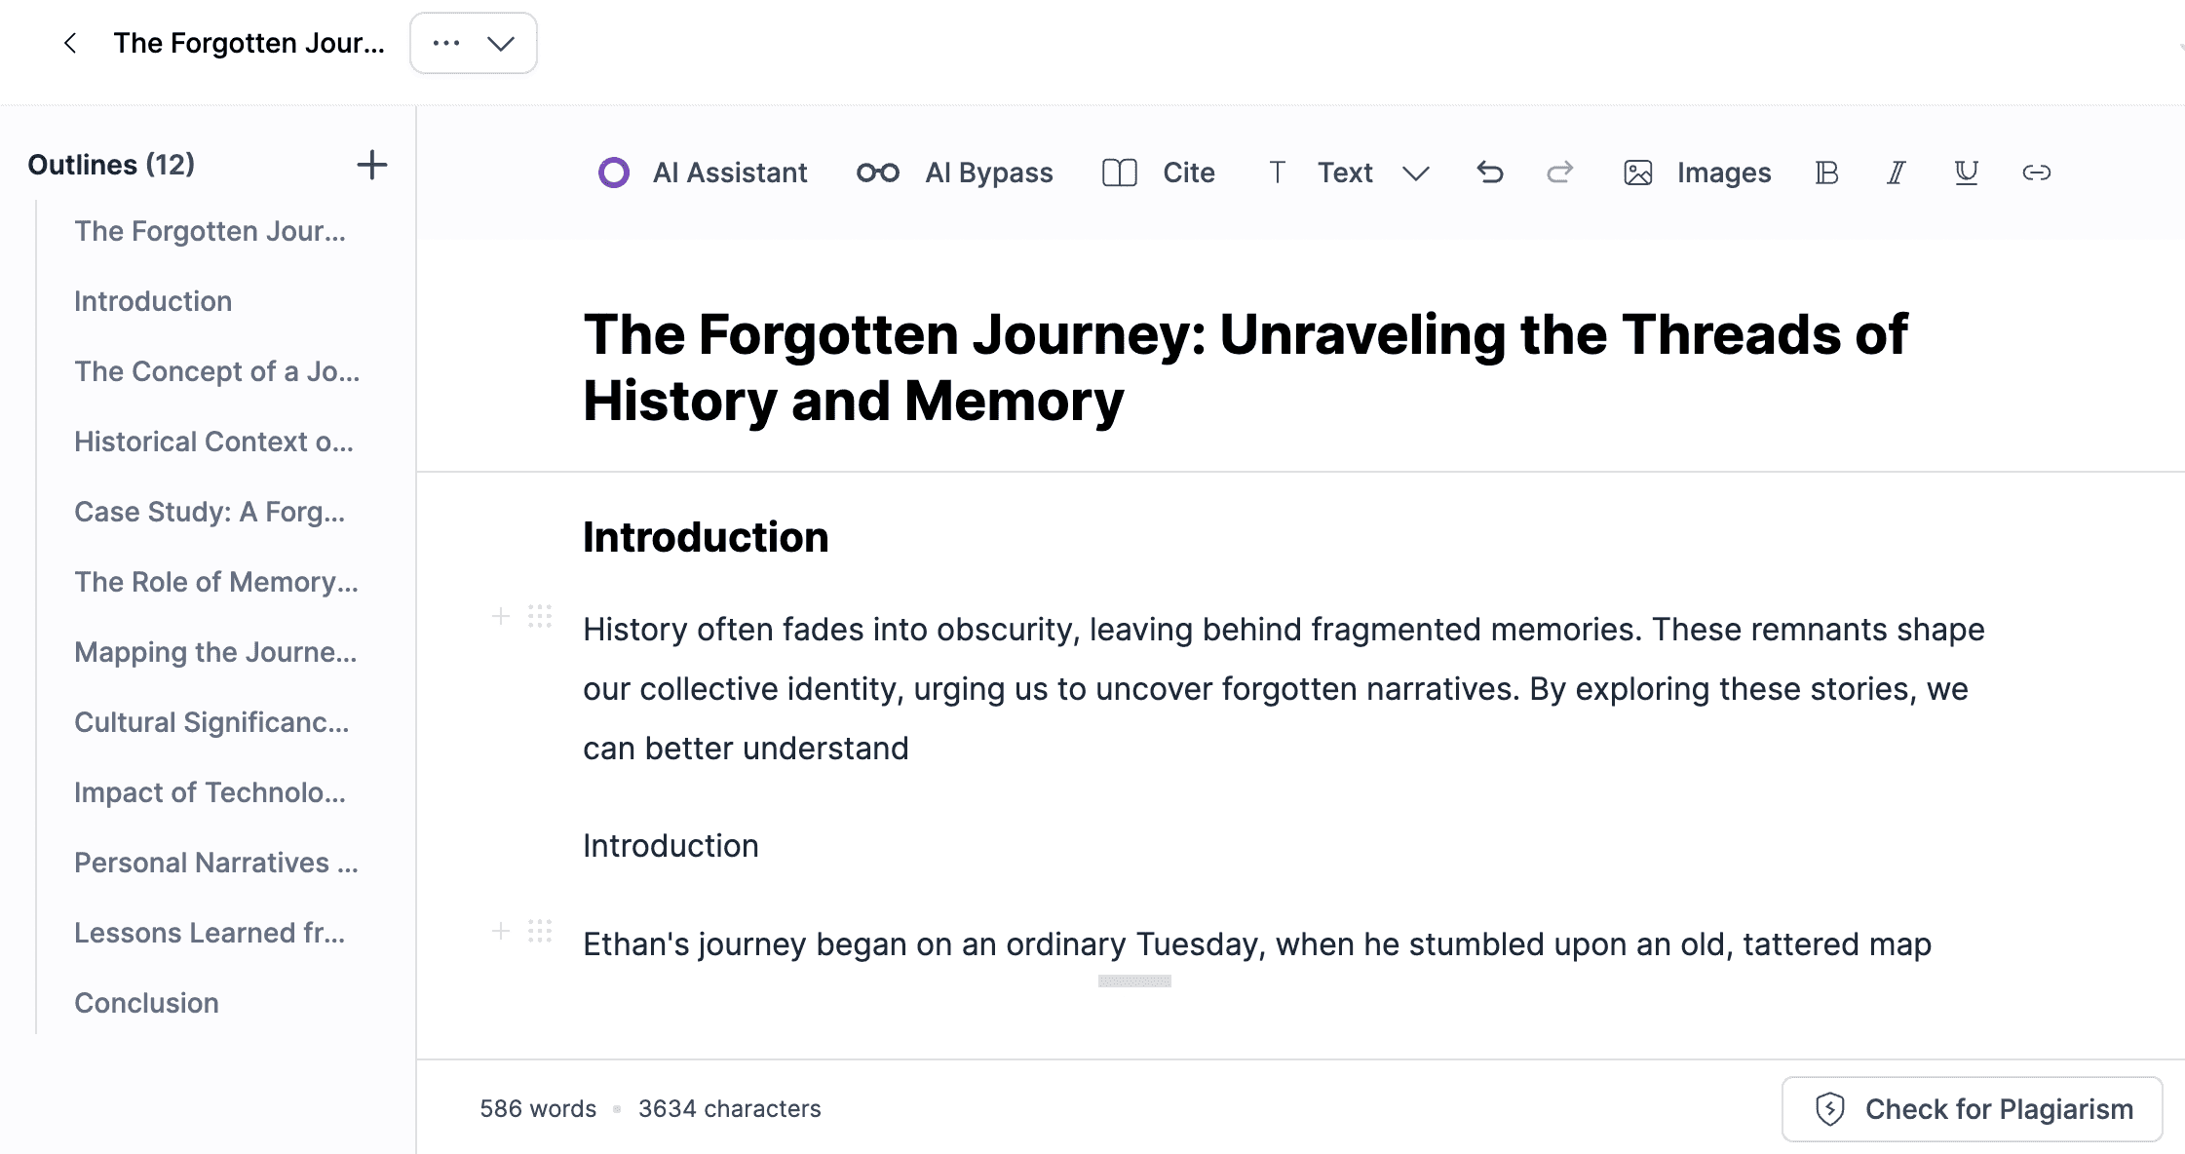The width and height of the screenshot is (2185, 1154).
Task: Click the back arrow icon
Action: [x=70, y=43]
